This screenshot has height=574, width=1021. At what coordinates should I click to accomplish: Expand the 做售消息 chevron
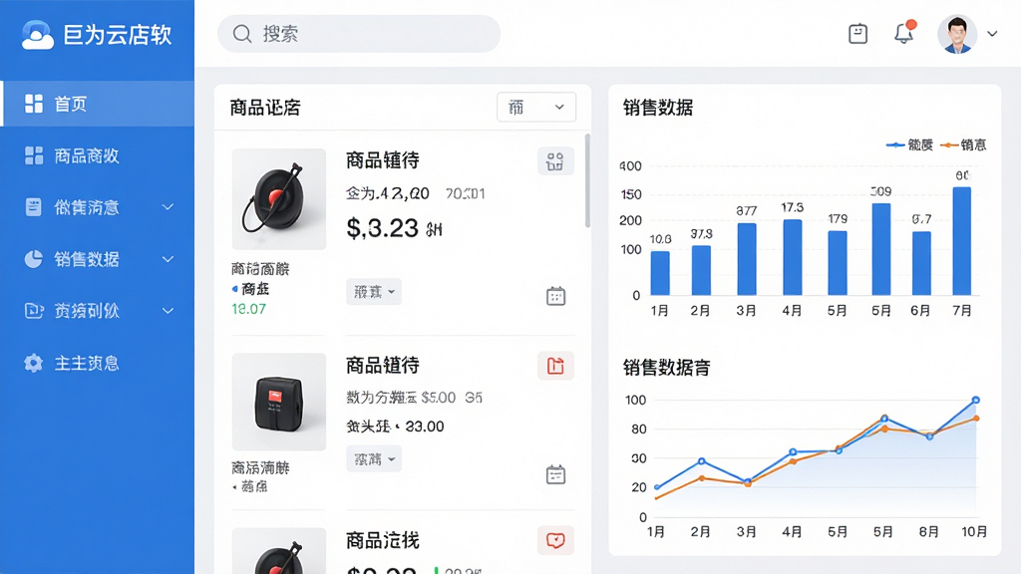168,207
